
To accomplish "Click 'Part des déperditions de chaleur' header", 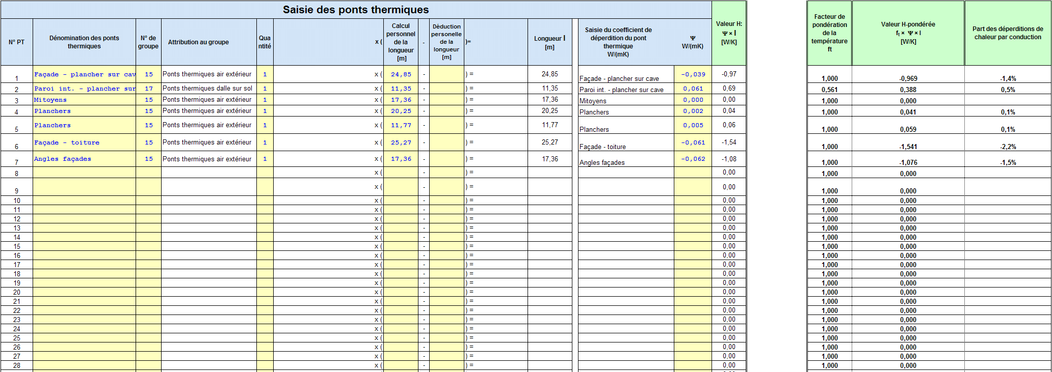I will click(1008, 33).
